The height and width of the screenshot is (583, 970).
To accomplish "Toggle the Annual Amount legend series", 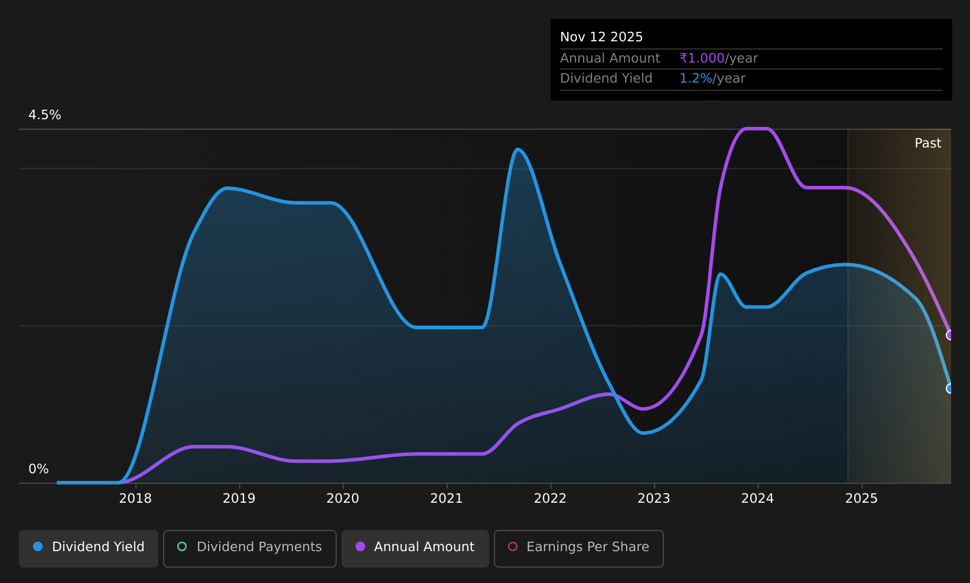I will click(415, 548).
